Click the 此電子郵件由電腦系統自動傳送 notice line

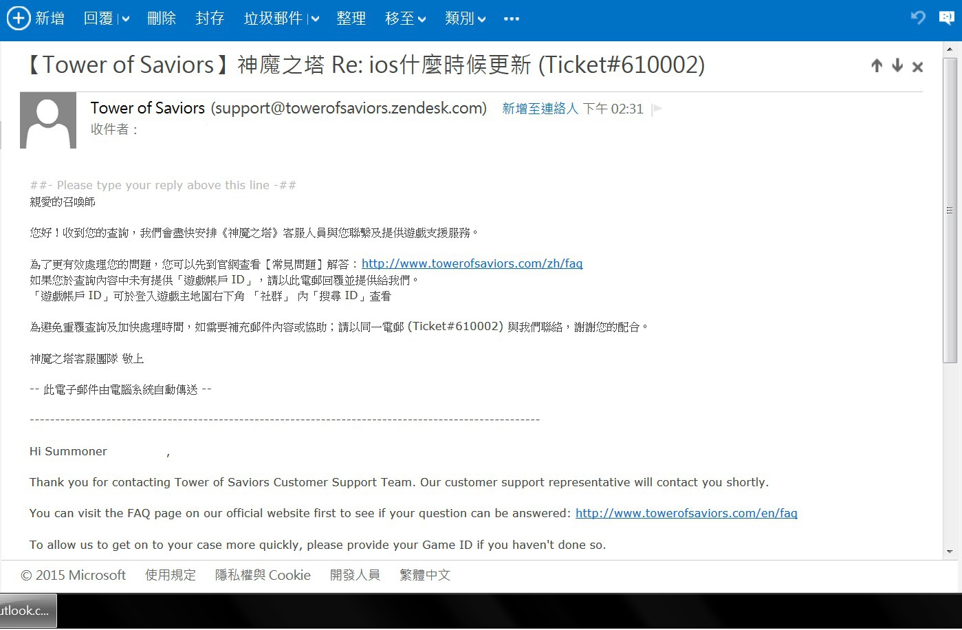point(120,390)
